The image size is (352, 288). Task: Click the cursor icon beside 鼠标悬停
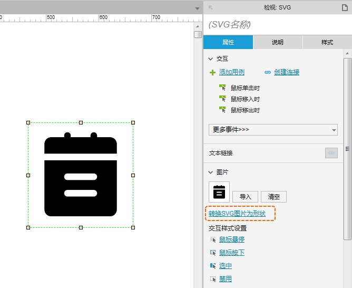213,239
